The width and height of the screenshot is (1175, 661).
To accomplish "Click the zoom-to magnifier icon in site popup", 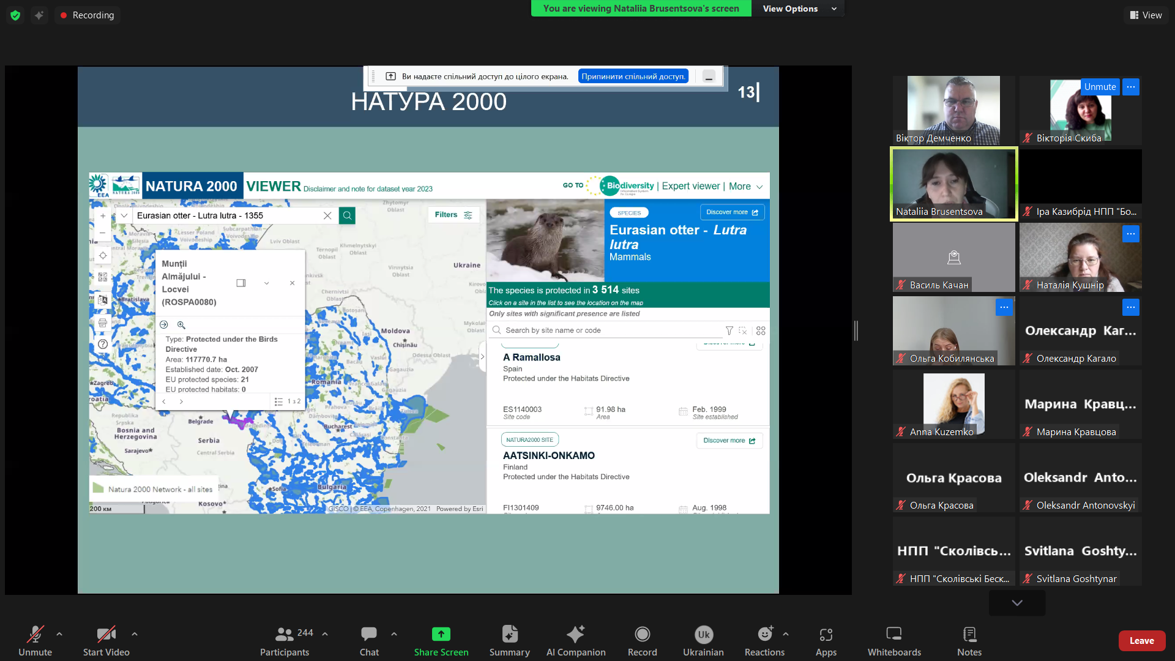I will pos(182,325).
